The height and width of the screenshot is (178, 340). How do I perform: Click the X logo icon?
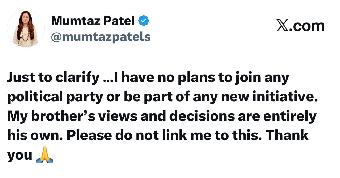[282, 26]
